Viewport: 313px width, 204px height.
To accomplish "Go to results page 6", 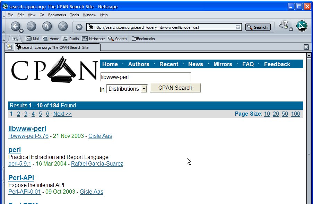I will (x=47, y=114).
